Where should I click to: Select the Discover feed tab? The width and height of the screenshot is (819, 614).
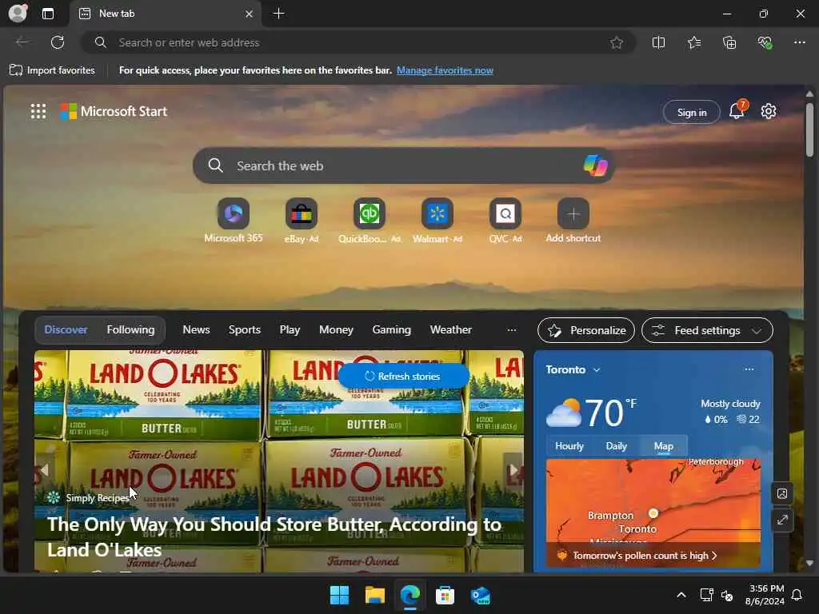(66, 329)
